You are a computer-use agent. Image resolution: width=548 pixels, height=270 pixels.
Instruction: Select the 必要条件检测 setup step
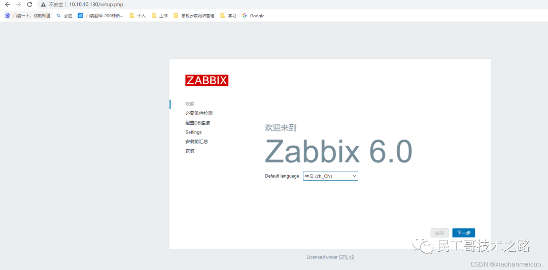pos(199,113)
